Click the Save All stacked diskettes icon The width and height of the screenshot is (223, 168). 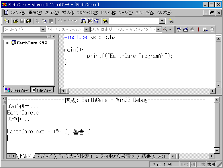(x=29, y=21)
